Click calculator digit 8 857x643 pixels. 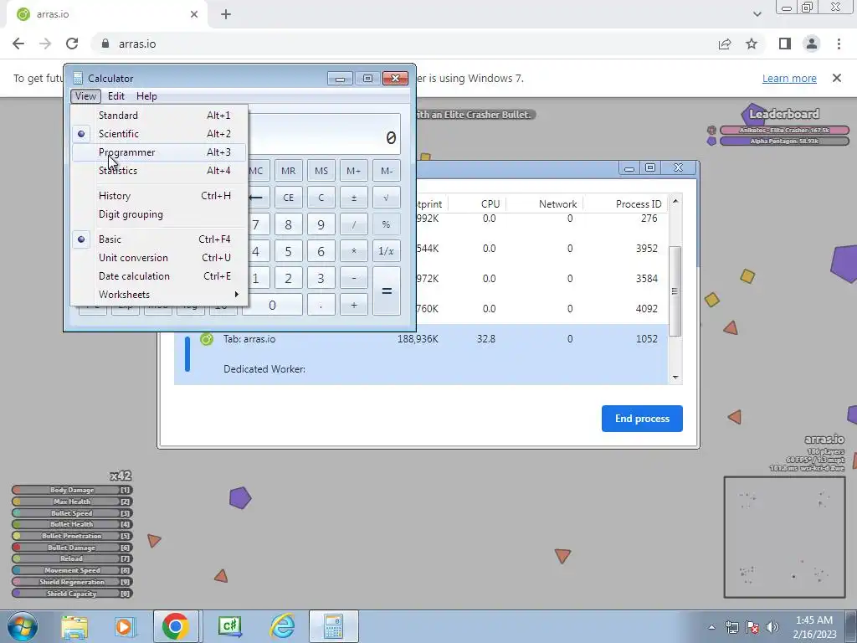tap(289, 224)
